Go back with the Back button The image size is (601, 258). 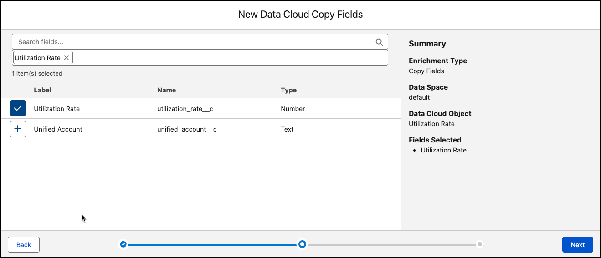(x=24, y=245)
